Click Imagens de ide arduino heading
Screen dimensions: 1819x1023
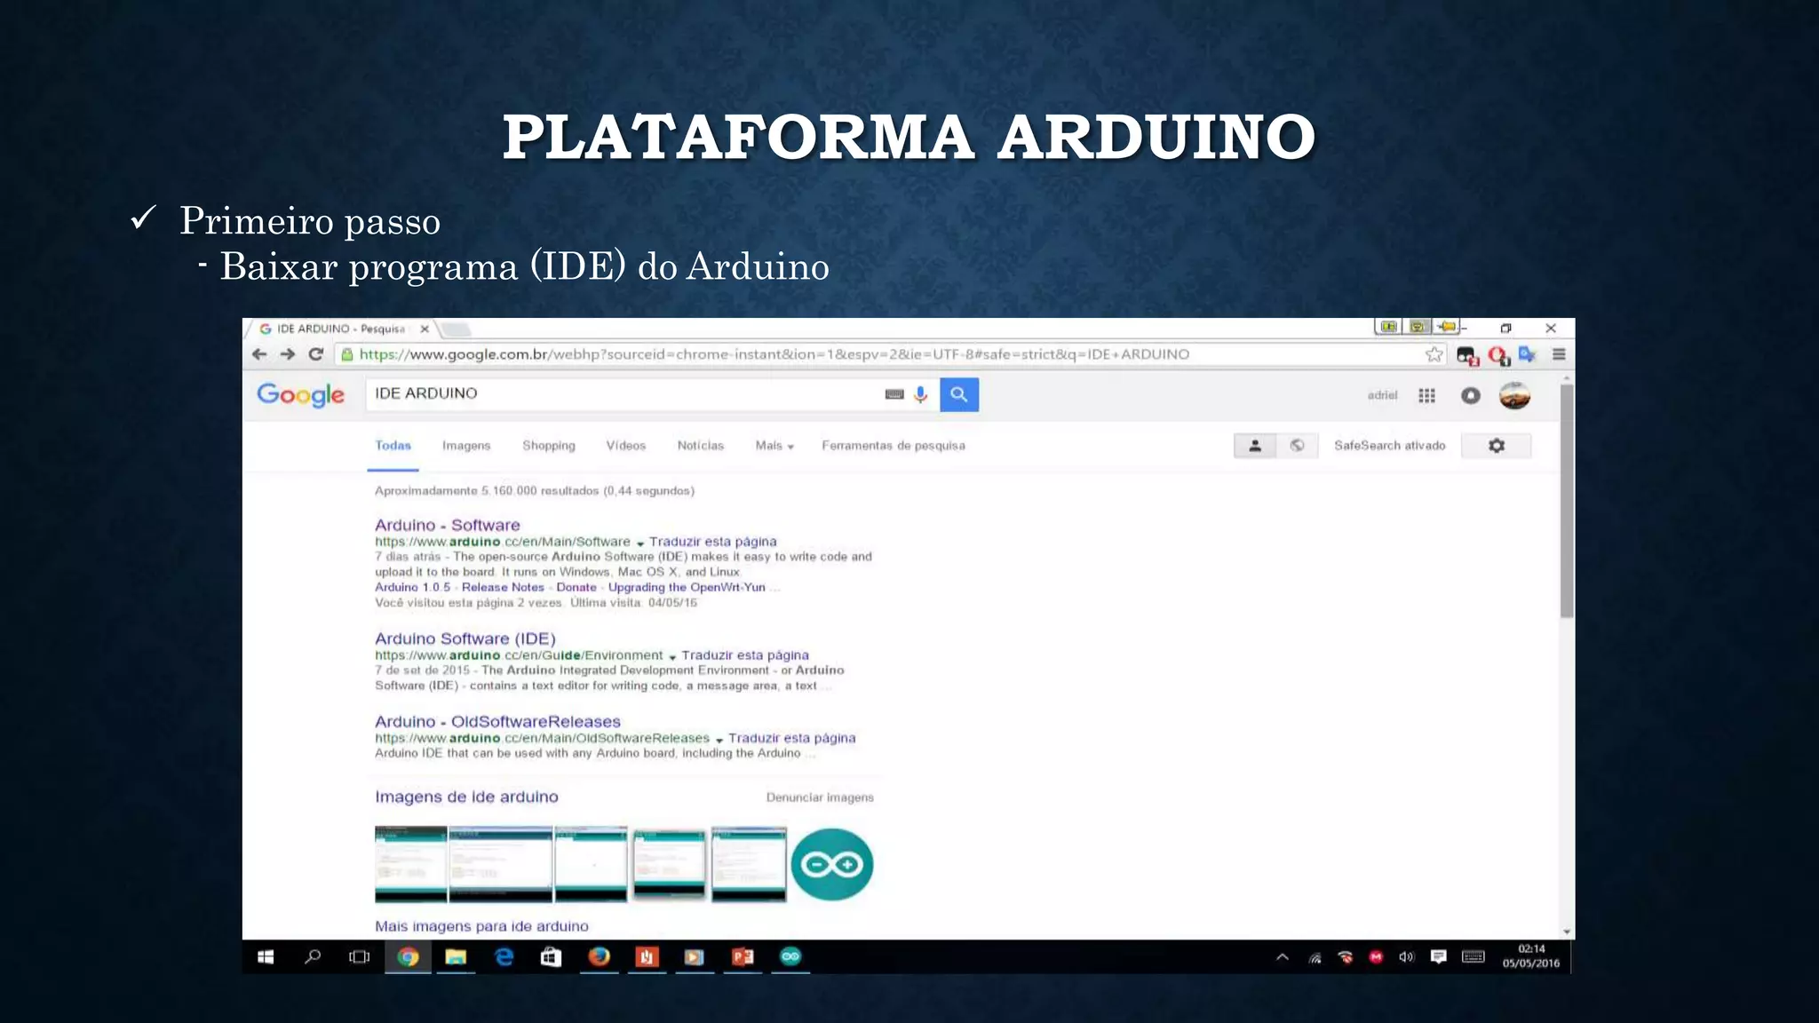[466, 797]
